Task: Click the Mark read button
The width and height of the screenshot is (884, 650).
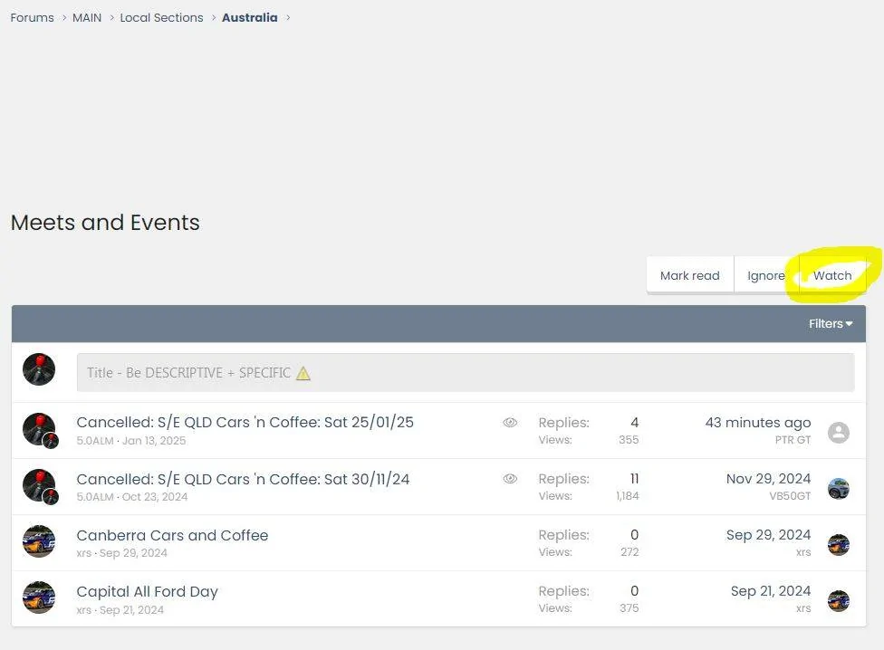Action: tap(689, 275)
